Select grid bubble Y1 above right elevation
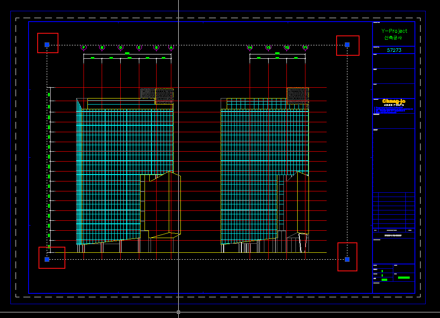Screen dimensions: 440x318 pyautogui.click(x=305, y=48)
